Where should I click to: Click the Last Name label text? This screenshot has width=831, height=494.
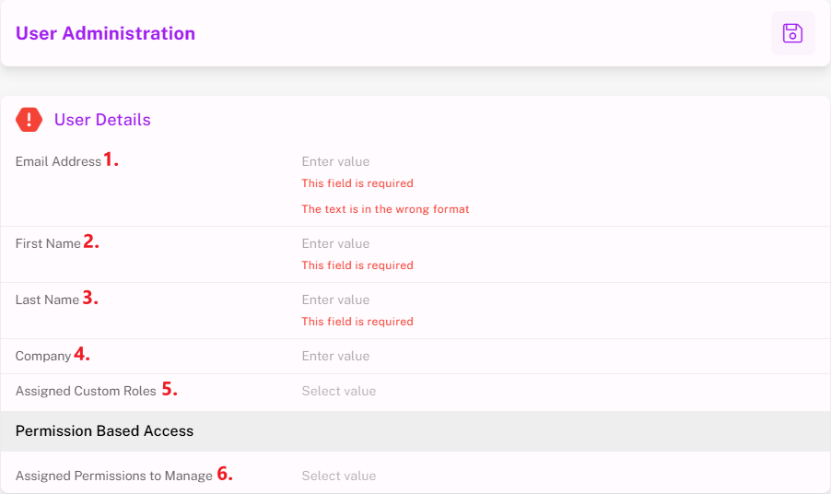(47, 300)
